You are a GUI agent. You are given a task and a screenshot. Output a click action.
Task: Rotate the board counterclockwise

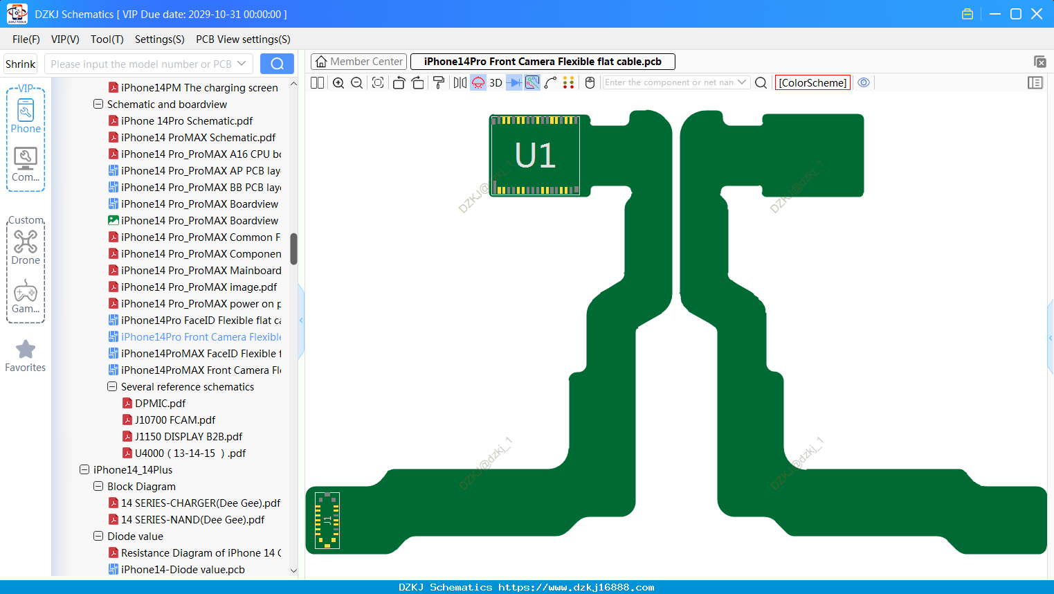tap(399, 82)
